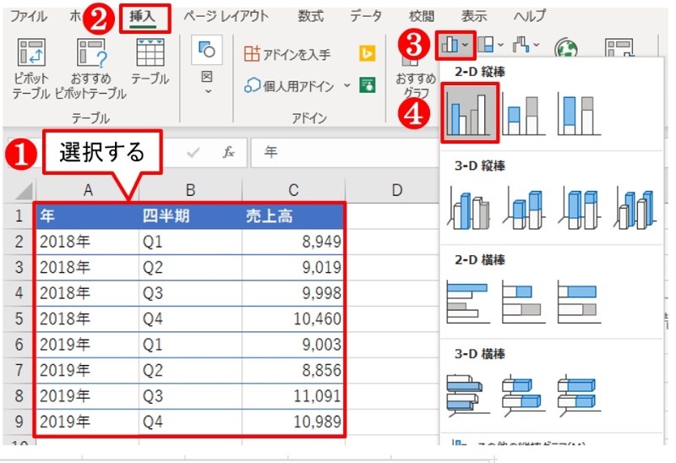
Task: Click cell with value 8,949
Action: click(x=293, y=242)
